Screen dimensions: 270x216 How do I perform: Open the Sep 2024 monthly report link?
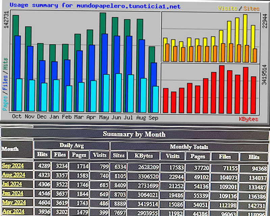[13, 166]
